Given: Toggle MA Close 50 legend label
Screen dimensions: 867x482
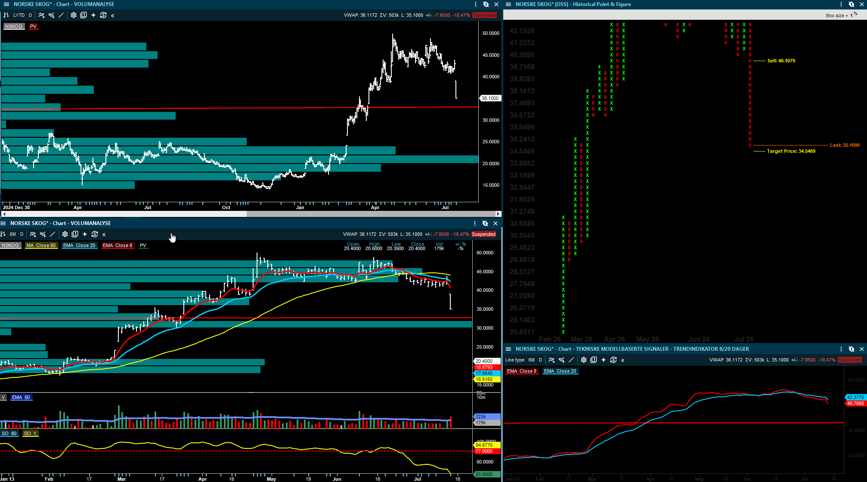Looking at the screenshot, I should pos(41,245).
